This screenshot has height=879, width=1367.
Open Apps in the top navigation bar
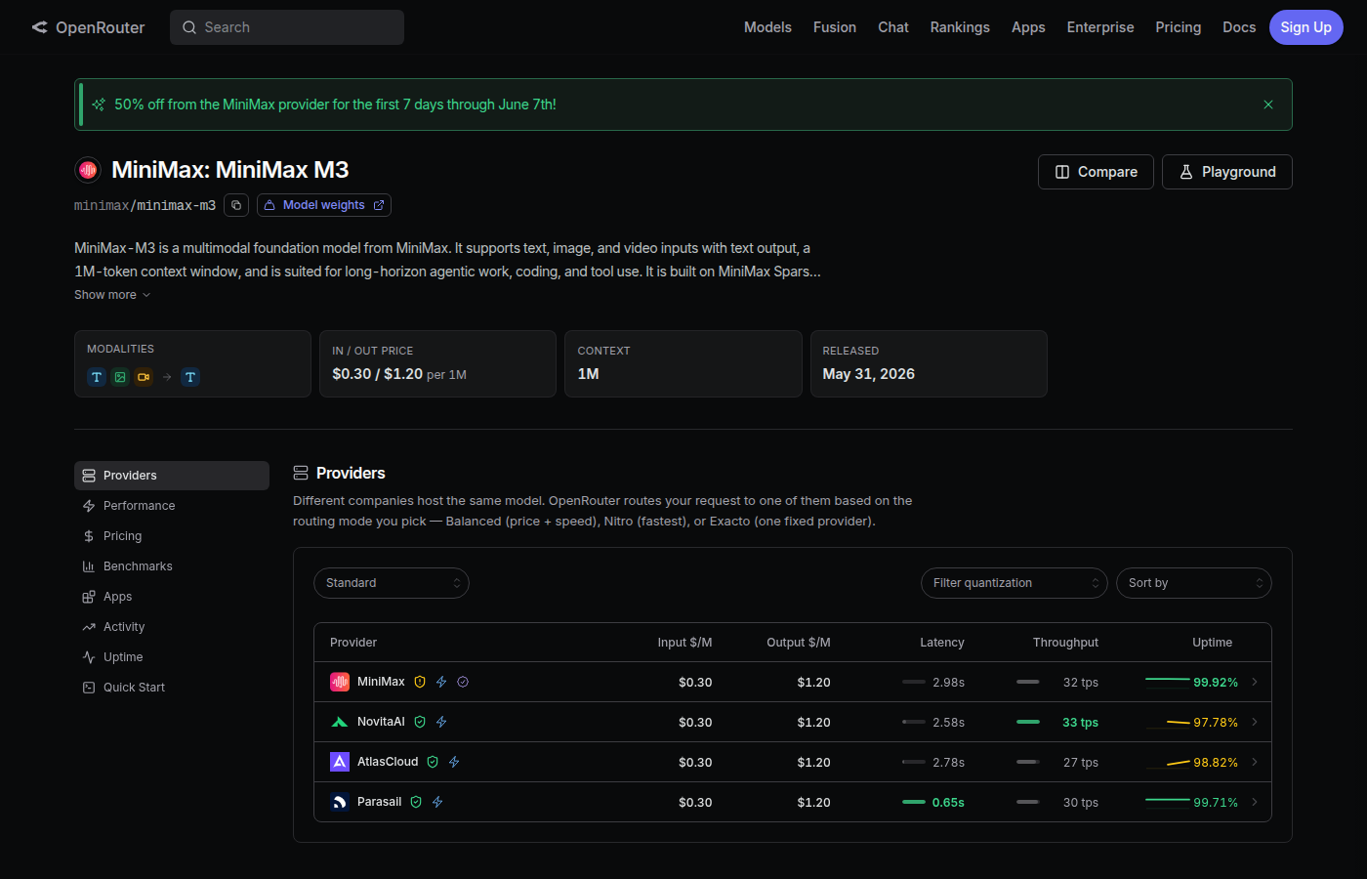point(1028,27)
